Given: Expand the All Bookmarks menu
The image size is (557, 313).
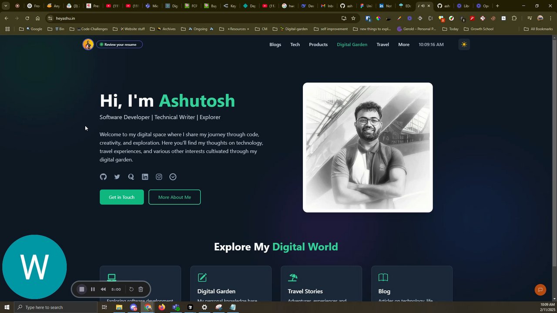Looking at the screenshot, I should tap(538, 29).
